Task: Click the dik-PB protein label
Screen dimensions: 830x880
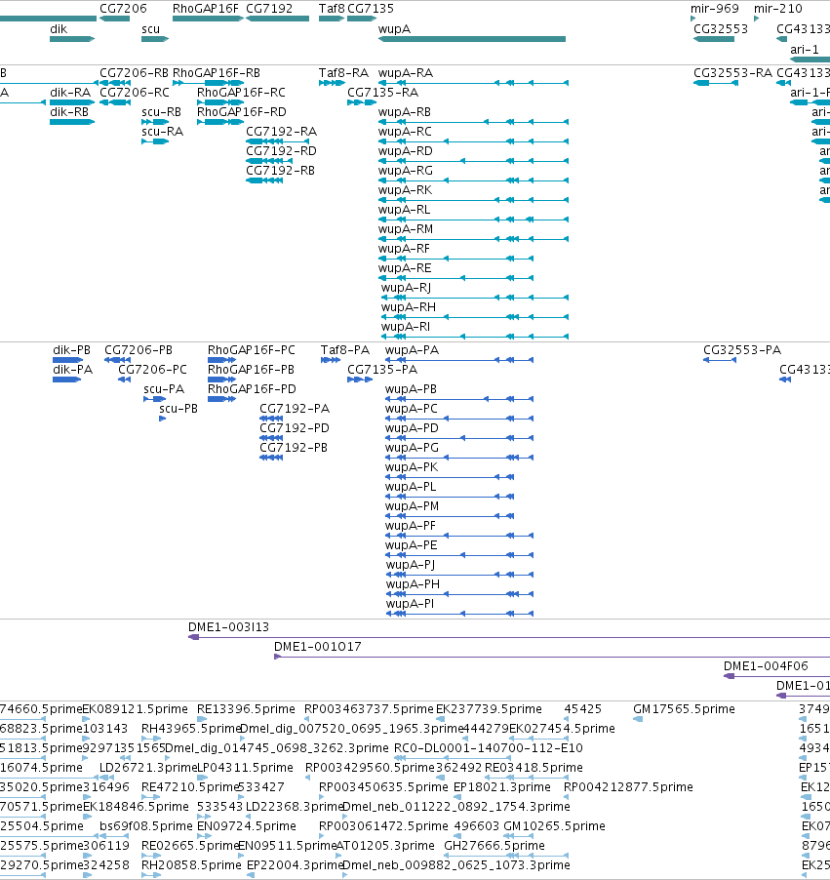Action: click(x=71, y=349)
